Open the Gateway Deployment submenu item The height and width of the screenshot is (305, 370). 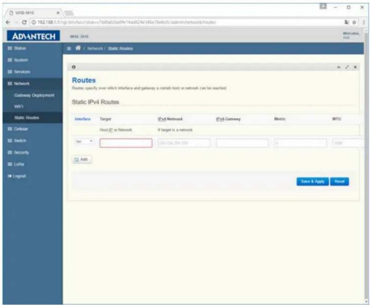pyautogui.click(x=34, y=95)
